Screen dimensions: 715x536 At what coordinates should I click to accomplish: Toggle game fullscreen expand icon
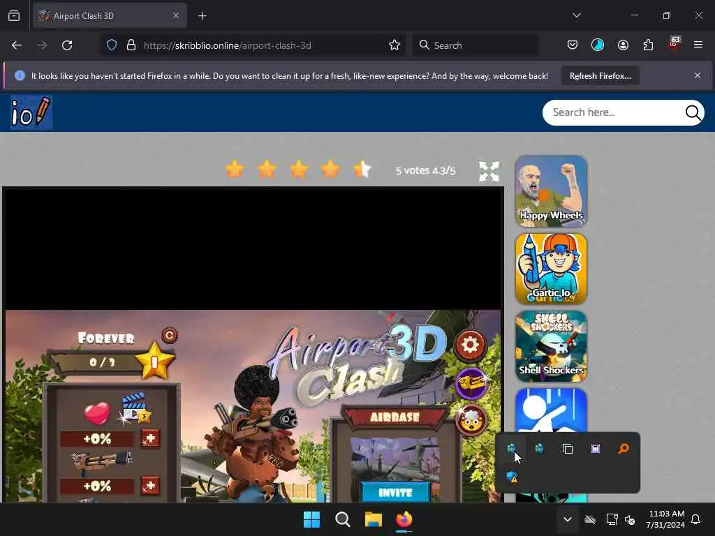pyautogui.click(x=489, y=172)
